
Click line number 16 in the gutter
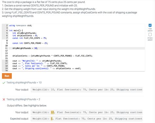click(6, 61)
